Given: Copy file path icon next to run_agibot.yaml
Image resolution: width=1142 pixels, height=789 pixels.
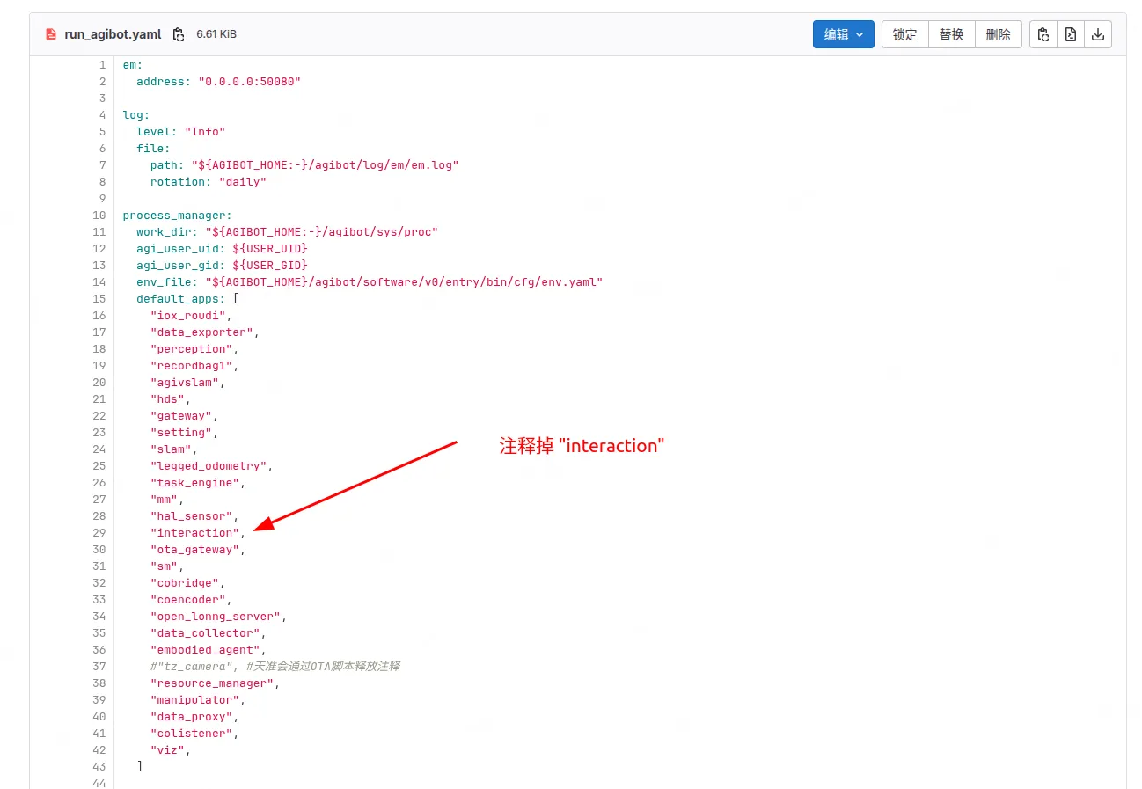Looking at the screenshot, I should 179,34.
